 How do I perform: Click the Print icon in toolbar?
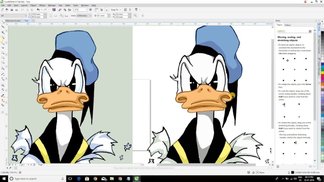16,10
